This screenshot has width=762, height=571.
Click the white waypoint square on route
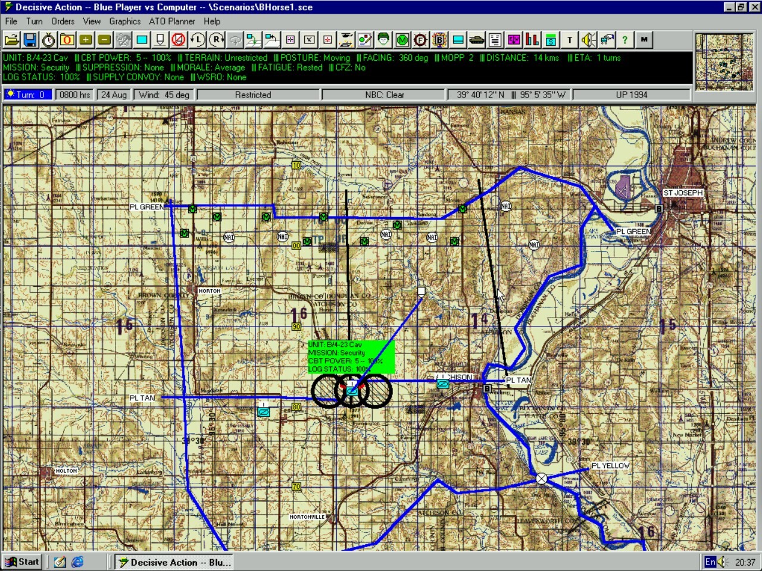[x=421, y=291]
